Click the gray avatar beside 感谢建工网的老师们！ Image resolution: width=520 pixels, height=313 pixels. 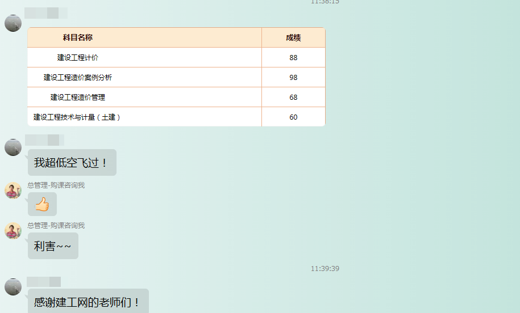point(13,287)
